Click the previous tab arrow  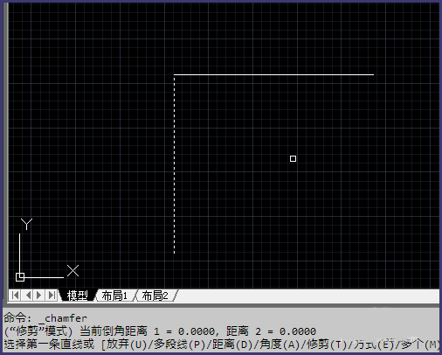(28, 296)
